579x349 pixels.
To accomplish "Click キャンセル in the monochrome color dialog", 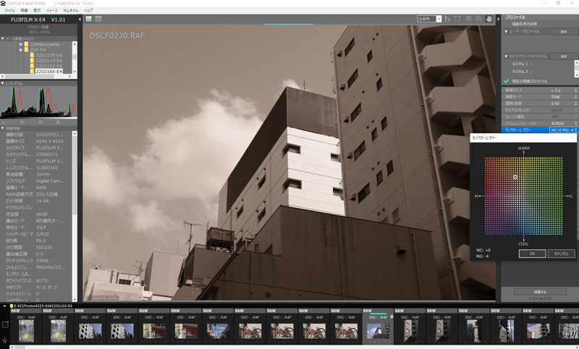I will [562, 254].
